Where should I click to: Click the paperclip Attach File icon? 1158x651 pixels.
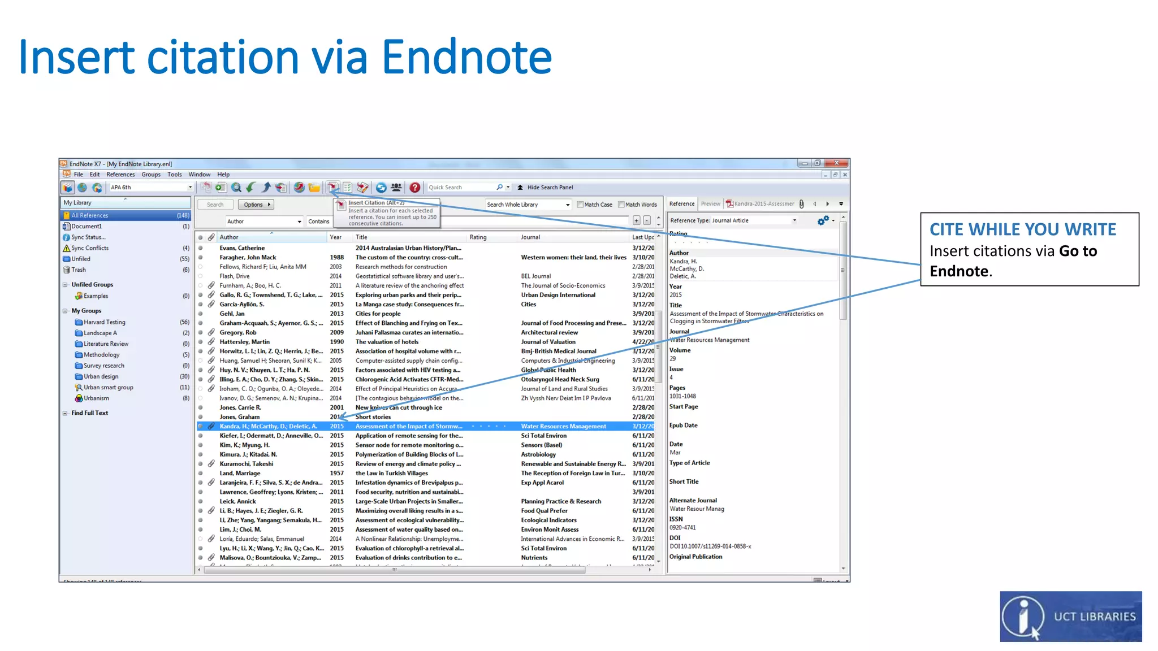click(x=801, y=204)
